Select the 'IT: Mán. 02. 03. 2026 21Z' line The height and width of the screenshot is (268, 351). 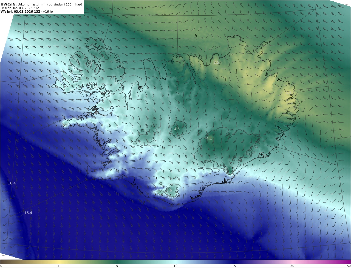coord(20,8)
